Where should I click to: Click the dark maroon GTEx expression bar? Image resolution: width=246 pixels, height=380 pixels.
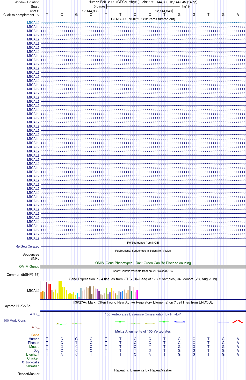pos(46,290)
